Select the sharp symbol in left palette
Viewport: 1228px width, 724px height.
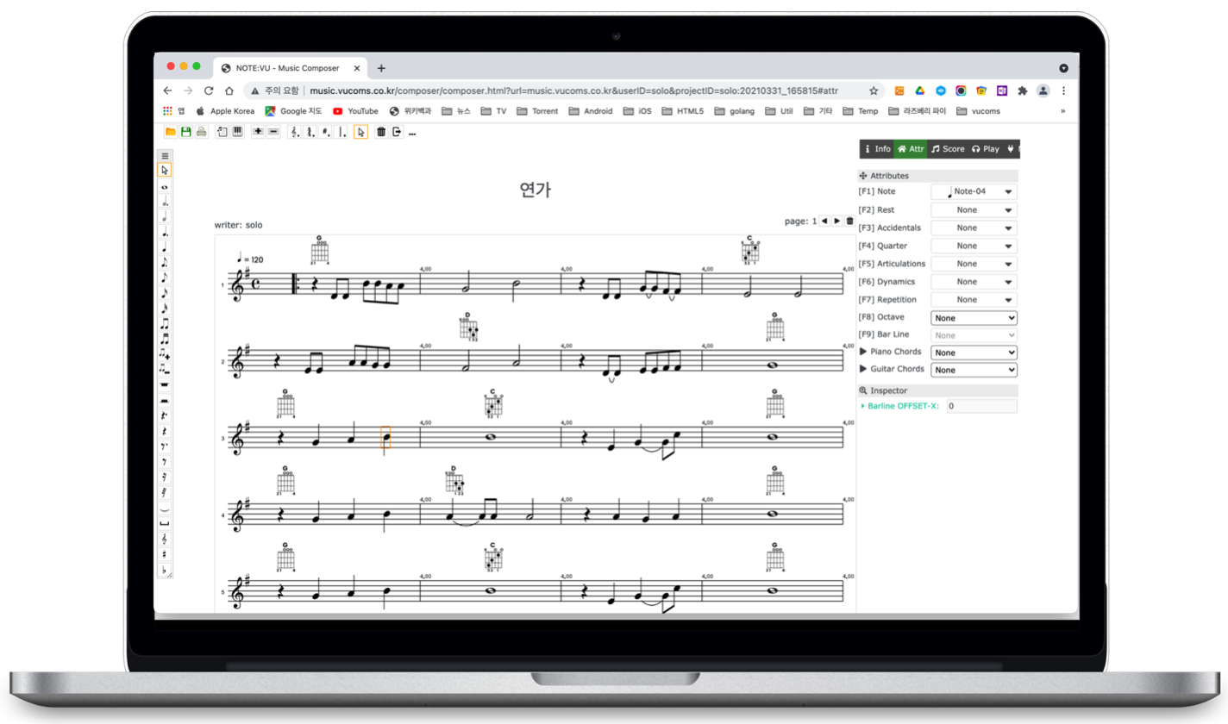pos(165,554)
